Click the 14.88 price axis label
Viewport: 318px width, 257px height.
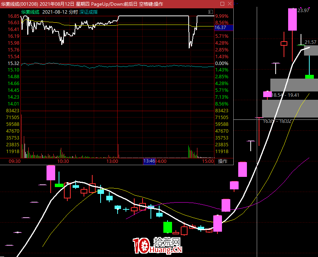[x=13, y=77]
